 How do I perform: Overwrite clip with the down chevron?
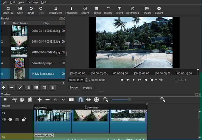(x=63, y=100)
